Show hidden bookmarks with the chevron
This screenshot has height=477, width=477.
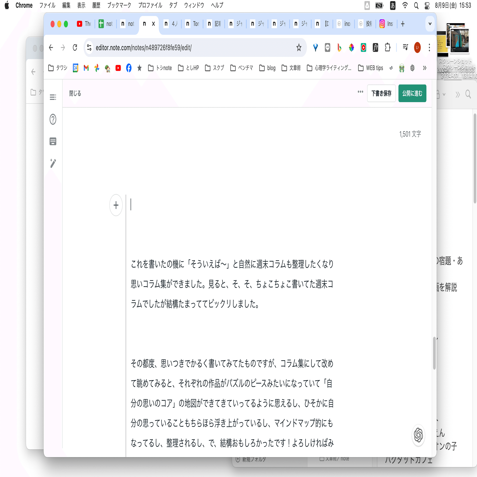(425, 68)
